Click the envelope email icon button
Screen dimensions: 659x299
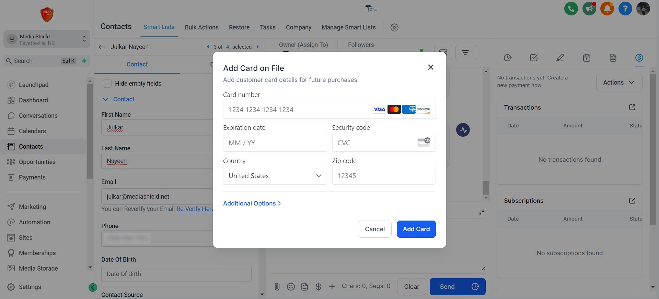(443, 52)
